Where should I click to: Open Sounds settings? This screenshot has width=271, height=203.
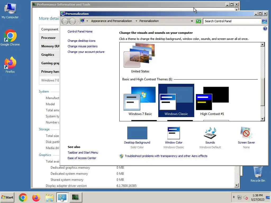tap(210, 137)
